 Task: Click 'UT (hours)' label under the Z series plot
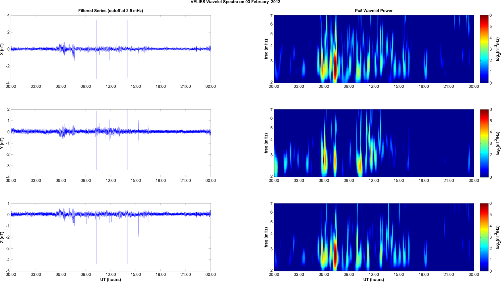pyautogui.click(x=110, y=280)
